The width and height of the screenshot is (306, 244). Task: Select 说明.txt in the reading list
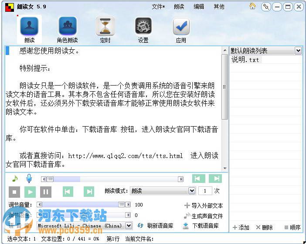pos(245,60)
